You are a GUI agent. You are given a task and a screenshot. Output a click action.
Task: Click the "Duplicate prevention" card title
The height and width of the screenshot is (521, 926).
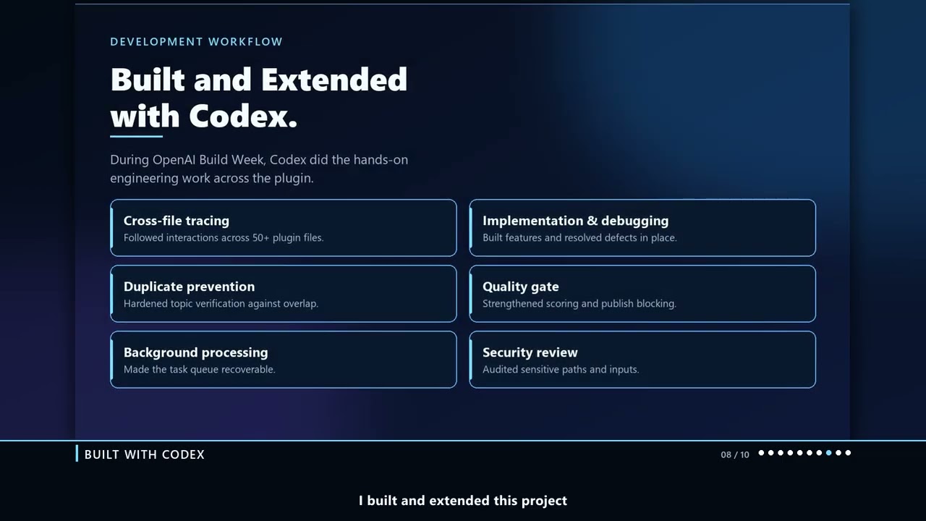pos(189,287)
